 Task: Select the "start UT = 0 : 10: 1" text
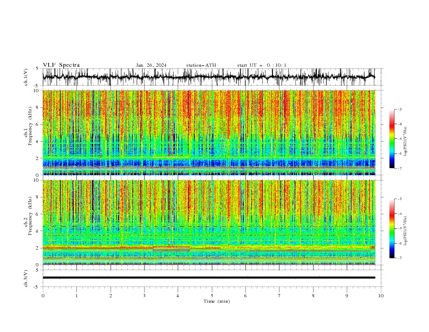point(262,65)
